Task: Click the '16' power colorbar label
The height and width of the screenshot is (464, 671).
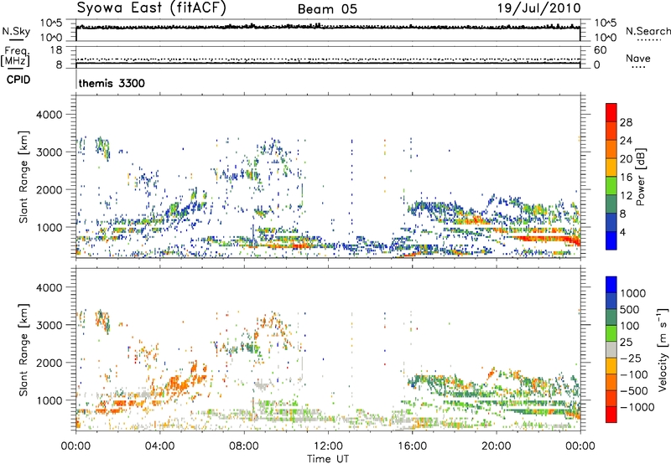Action: 626,178
